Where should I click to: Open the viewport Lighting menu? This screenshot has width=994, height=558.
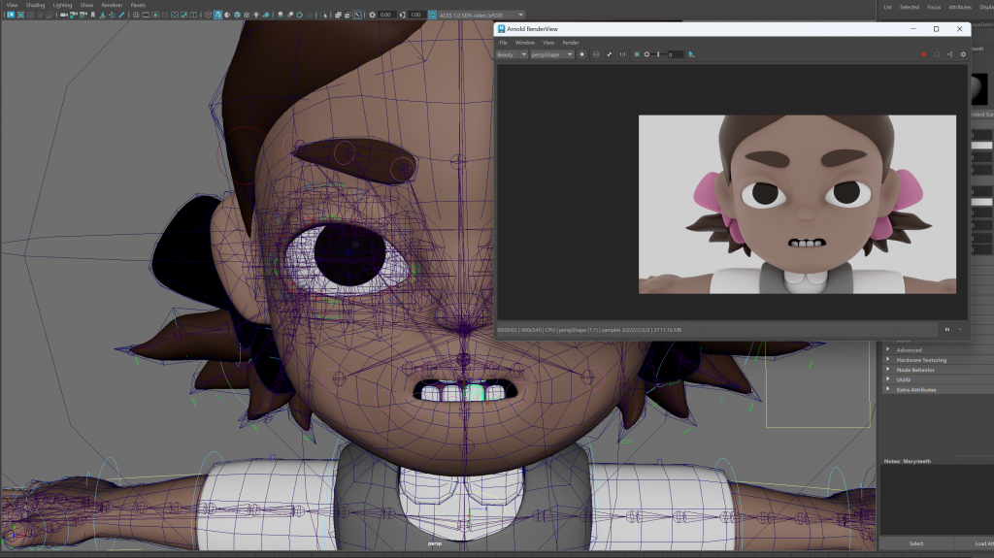tap(62, 5)
